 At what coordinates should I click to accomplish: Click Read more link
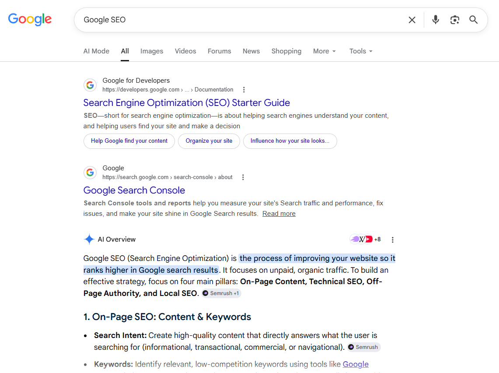point(279,214)
